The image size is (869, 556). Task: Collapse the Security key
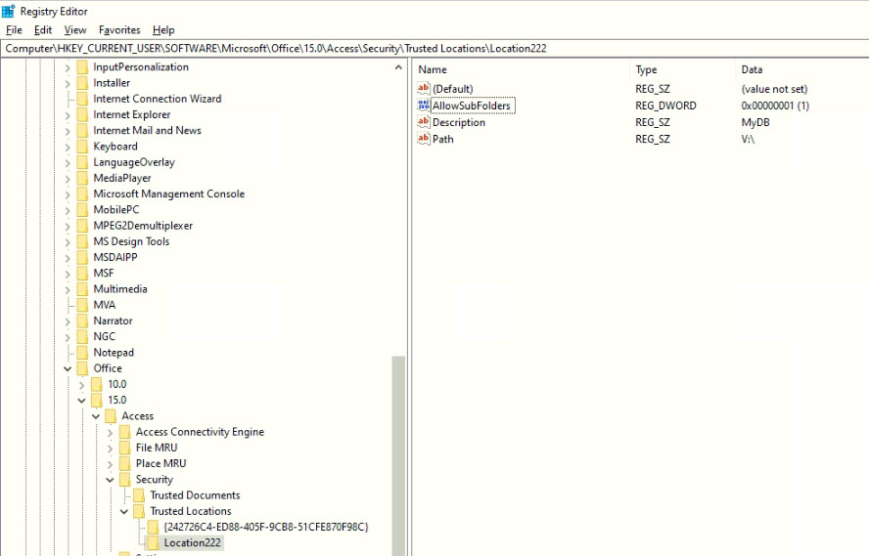point(110,480)
